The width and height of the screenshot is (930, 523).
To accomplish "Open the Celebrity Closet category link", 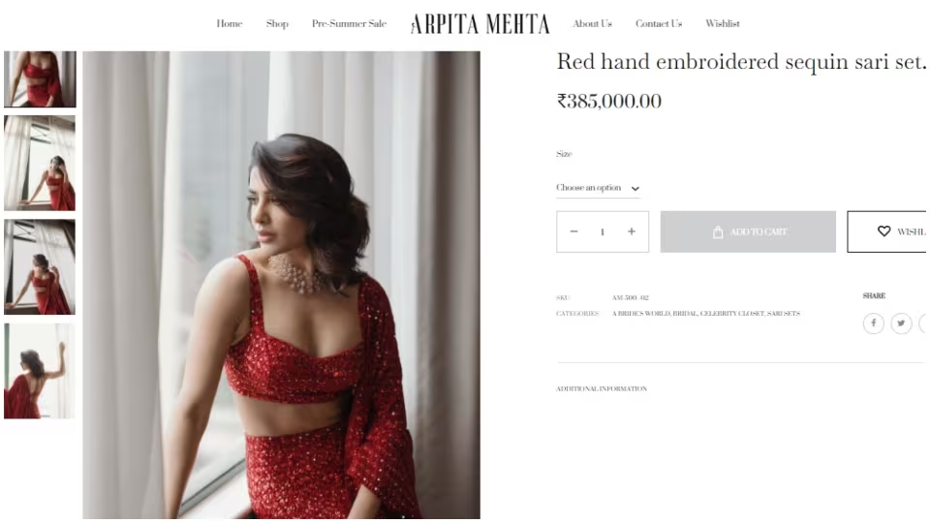I will point(732,313).
